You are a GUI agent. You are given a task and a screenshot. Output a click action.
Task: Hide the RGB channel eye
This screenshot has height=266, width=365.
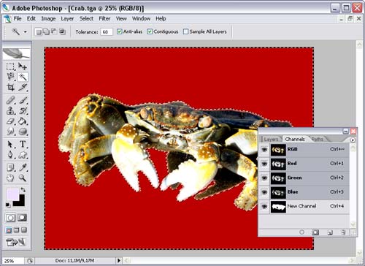tap(264, 150)
